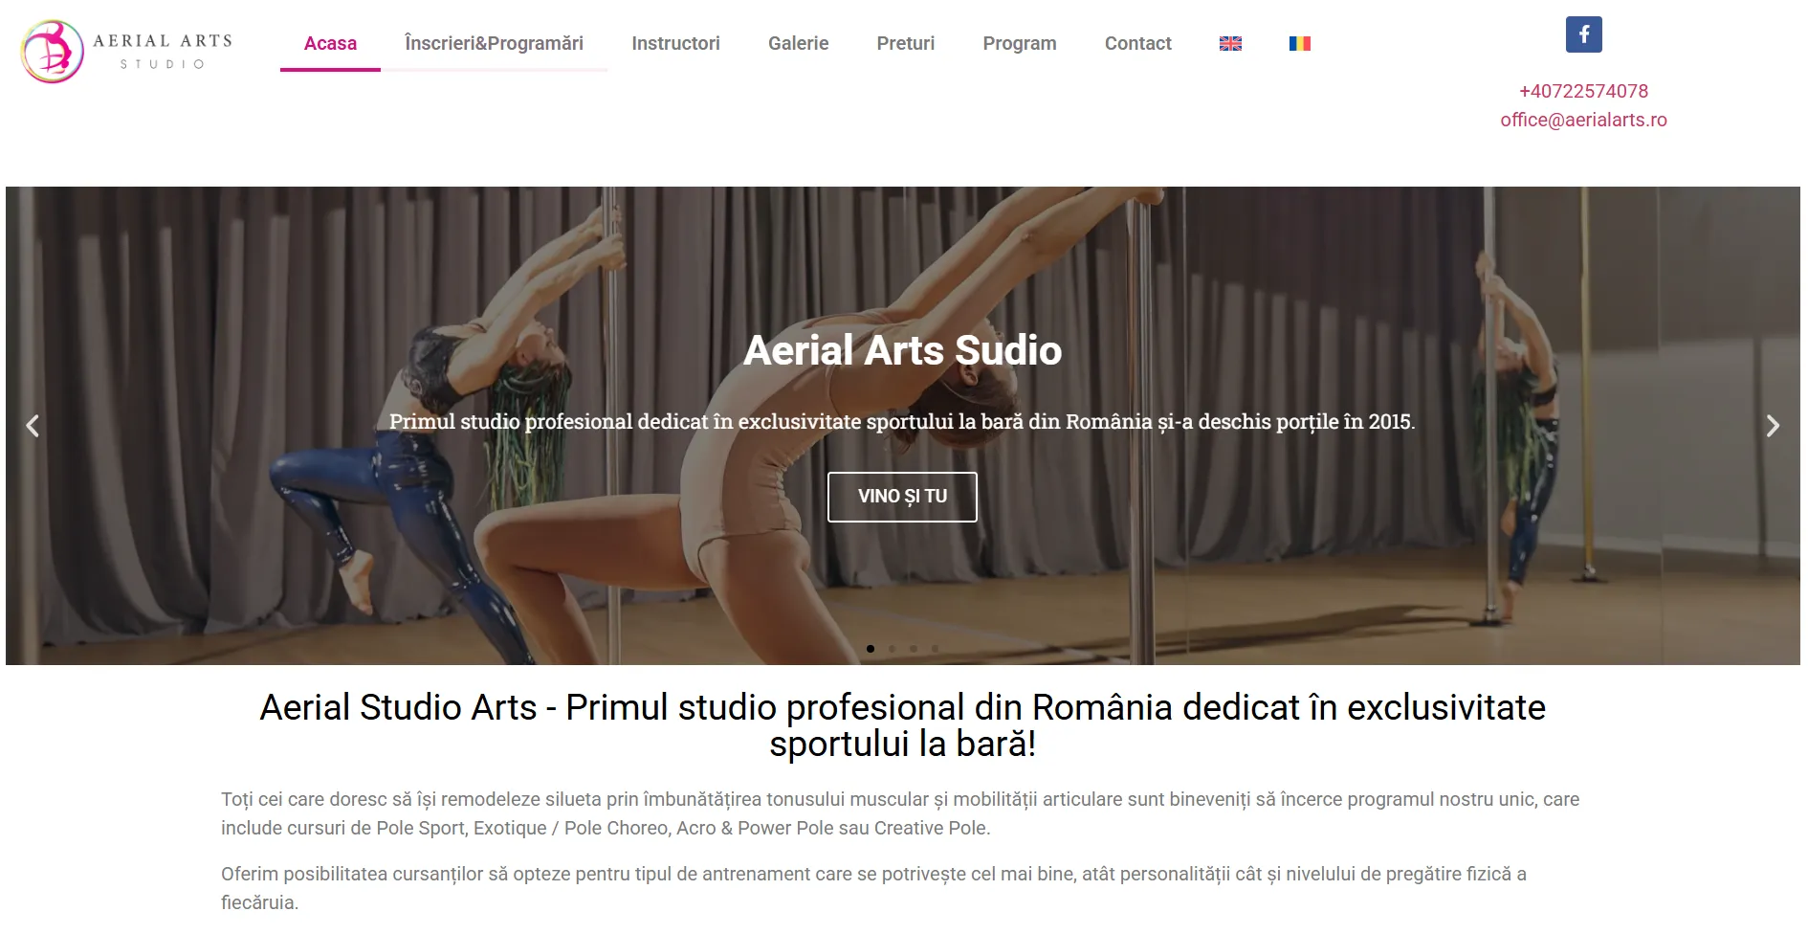Select the third carousel dot
Viewport: 1808px width, 934px height.
tap(914, 649)
